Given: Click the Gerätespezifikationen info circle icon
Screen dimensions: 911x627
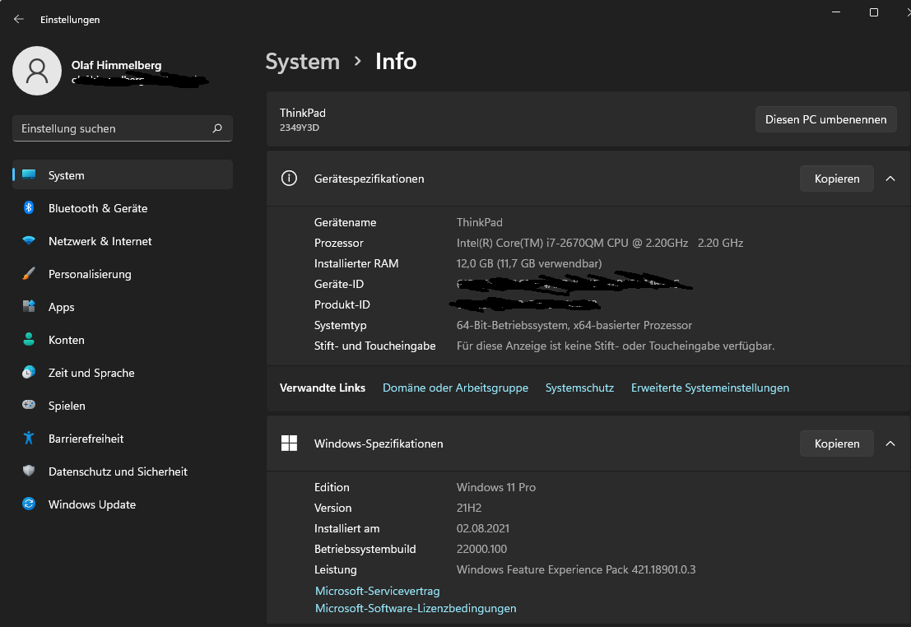Looking at the screenshot, I should [289, 179].
